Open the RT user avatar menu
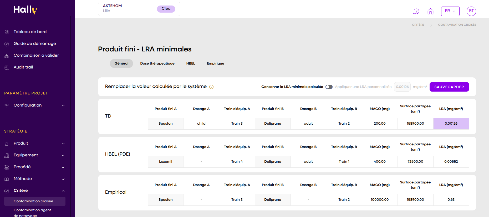The width and height of the screenshot is (489, 217). [471, 11]
